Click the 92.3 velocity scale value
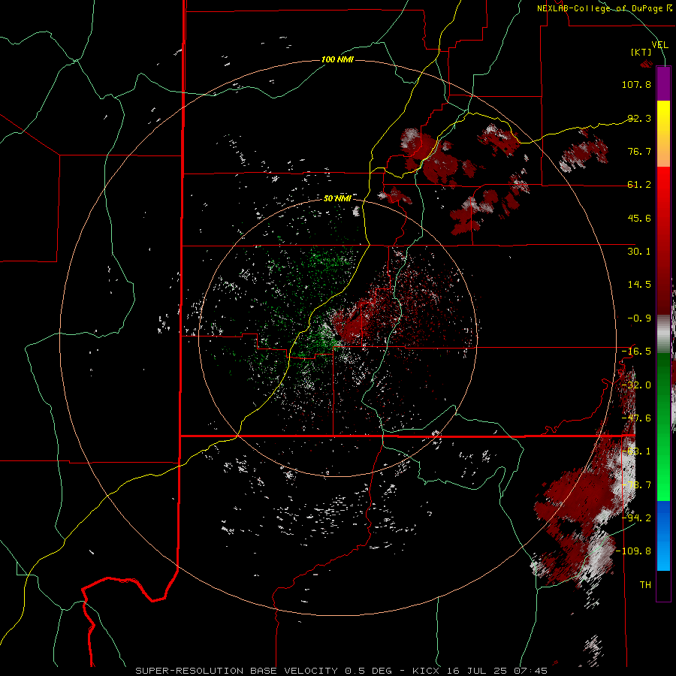Viewport: 676px width, 676px height. click(639, 118)
